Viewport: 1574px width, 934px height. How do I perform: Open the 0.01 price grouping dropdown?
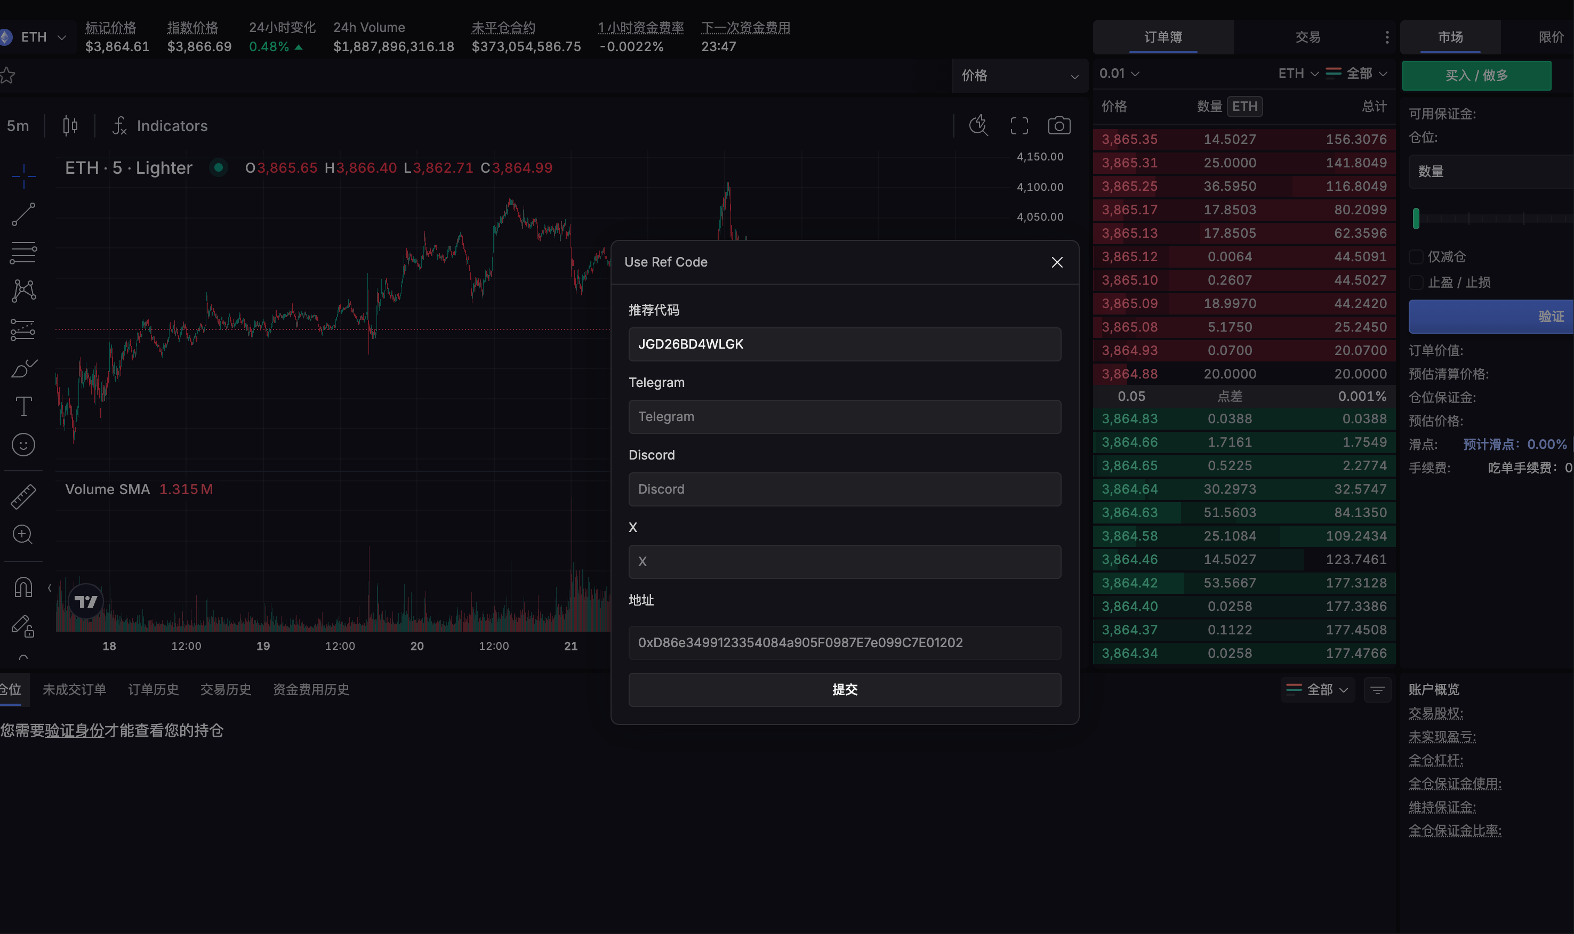point(1119,74)
